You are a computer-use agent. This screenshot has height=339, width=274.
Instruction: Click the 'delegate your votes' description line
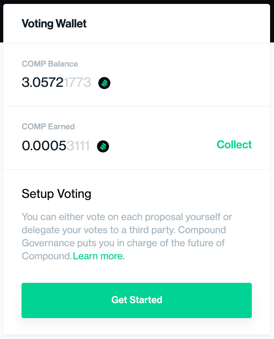(x=124, y=230)
